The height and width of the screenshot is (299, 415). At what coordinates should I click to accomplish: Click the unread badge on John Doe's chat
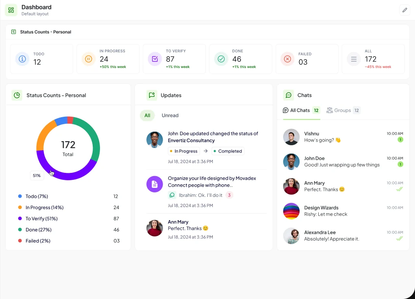point(400,164)
